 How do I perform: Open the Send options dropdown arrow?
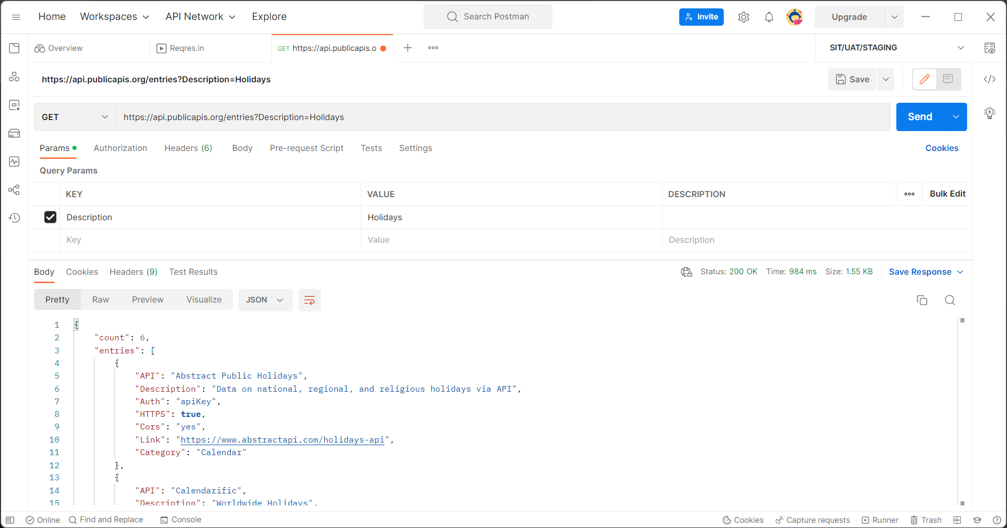pos(956,117)
